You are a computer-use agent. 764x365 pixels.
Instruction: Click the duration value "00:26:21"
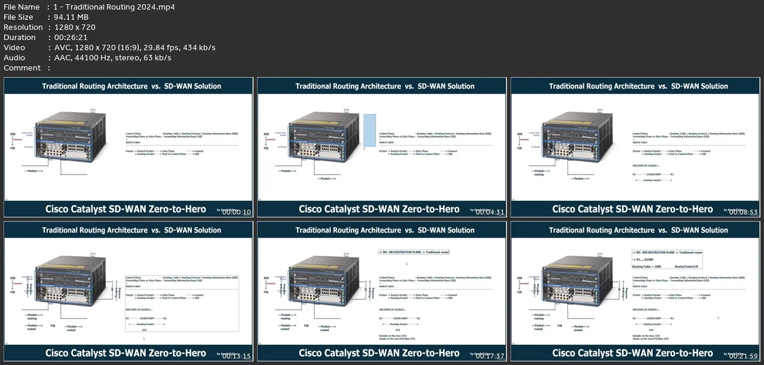pos(71,37)
